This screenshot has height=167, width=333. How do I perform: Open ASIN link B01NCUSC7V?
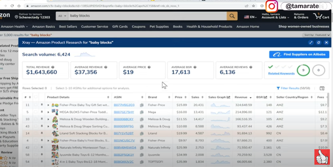coord(124,140)
